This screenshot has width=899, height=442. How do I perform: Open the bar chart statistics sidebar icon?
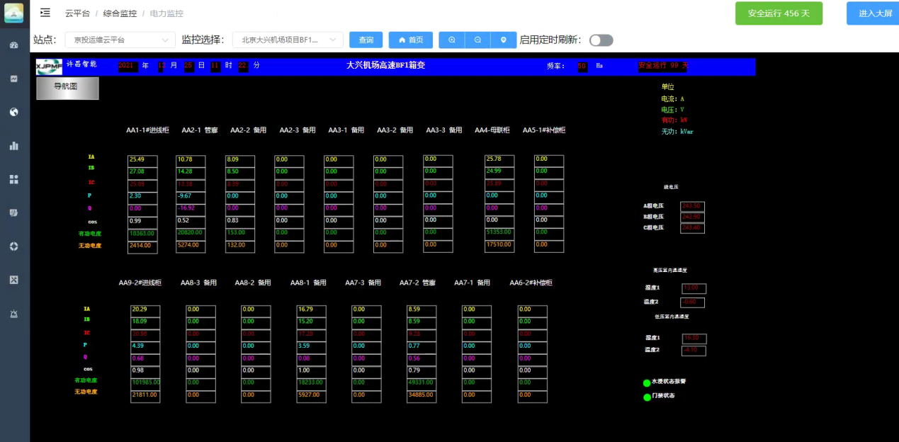(x=13, y=146)
